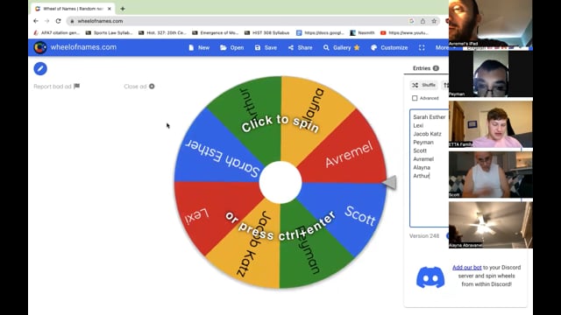
Task: Click the Jacob Katz entry line
Action: coord(427,134)
